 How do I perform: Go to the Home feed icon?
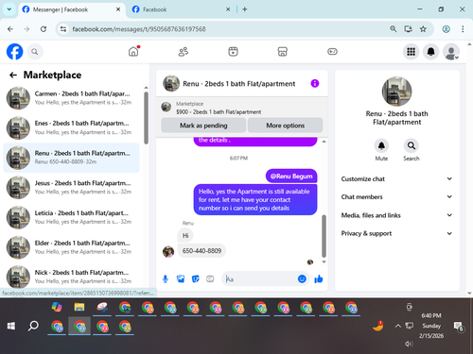pyautogui.click(x=133, y=51)
